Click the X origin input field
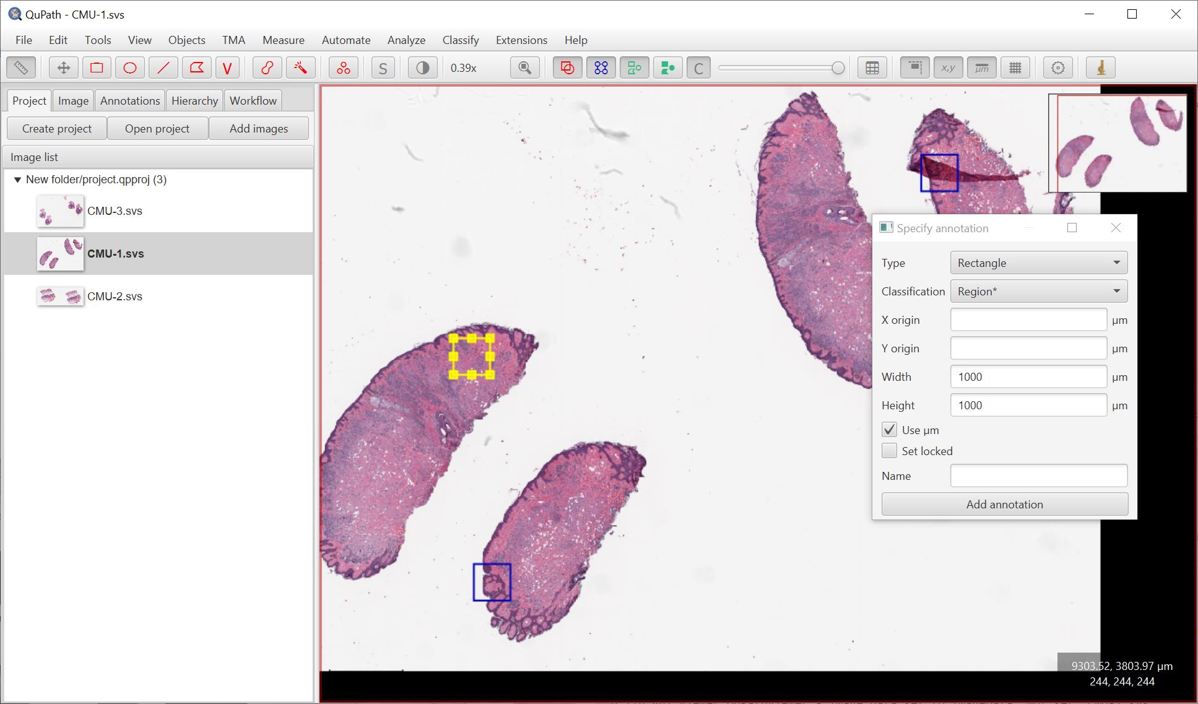This screenshot has height=704, width=1198. coord(1028,319)
